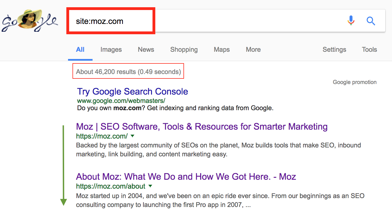
Task: Click the Try Google Search Console link
Action: pos(132,91)
